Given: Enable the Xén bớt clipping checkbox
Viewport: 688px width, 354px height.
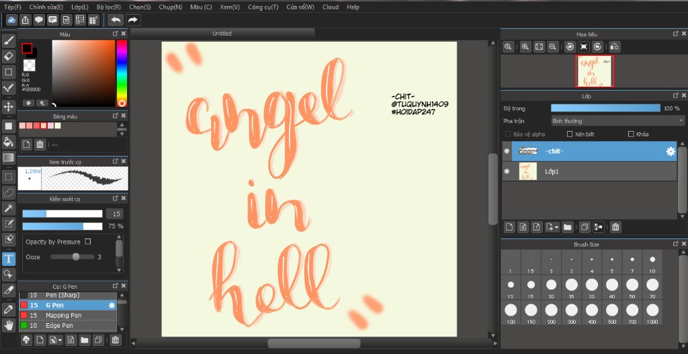Looking at the screenshot, I should tap(570, 134).
